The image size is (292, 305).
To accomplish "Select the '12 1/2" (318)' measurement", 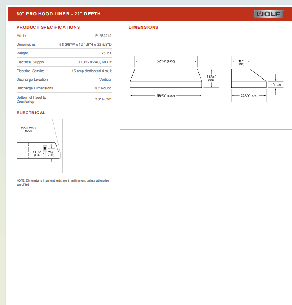I will pos(37,154).
